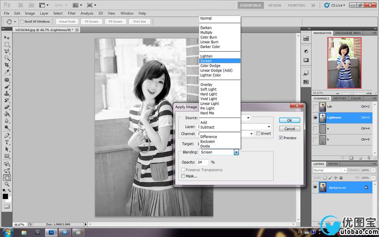Click the Fit Screen button

click(x=92, y=22)
